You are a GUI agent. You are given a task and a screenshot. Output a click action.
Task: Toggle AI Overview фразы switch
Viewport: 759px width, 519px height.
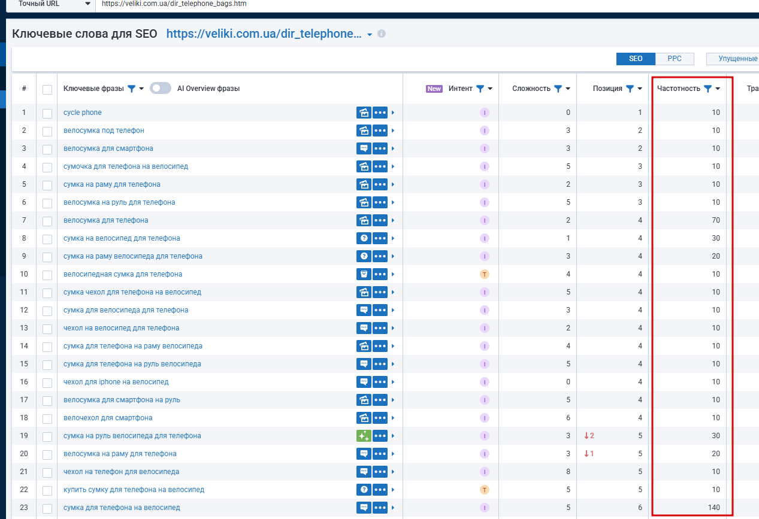pos(161,88)
